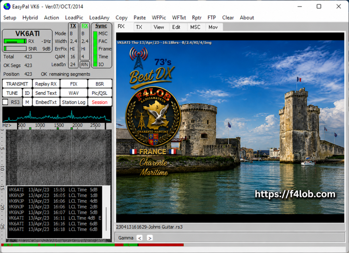Open the FTP menu
349x253 pixels.
point(212,18)
